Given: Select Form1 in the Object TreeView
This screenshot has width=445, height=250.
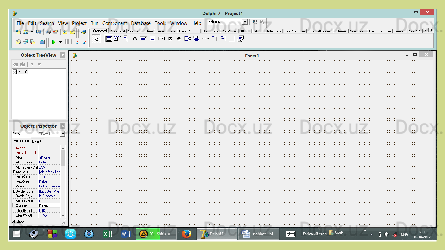Looking at the screenshot, I should tap(22, 72).
